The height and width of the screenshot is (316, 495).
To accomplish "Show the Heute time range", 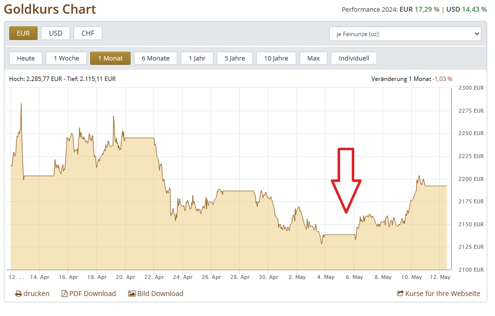I will tap(26, 58).
